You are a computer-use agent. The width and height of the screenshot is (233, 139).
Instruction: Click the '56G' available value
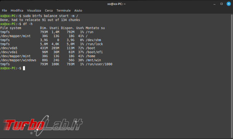point(71,60)
